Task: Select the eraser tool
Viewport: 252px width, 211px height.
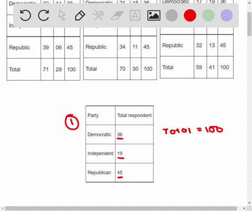Action: click(x=117, y=15)
